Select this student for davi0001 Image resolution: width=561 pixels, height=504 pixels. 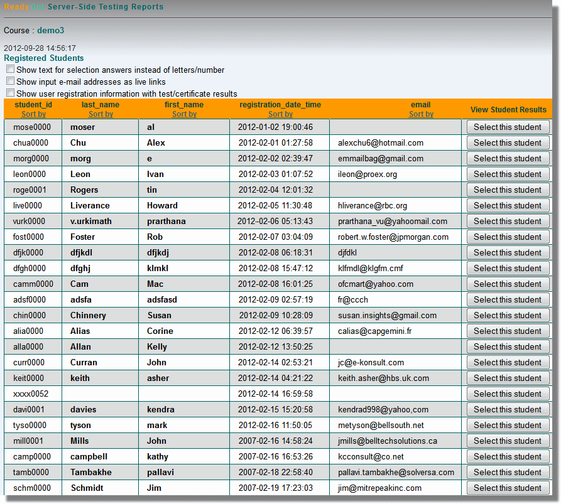[508, 410]
